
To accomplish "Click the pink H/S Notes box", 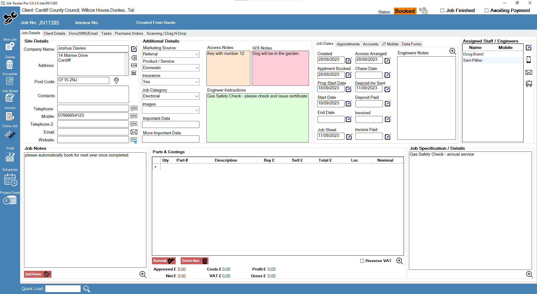I will [280, 68].
